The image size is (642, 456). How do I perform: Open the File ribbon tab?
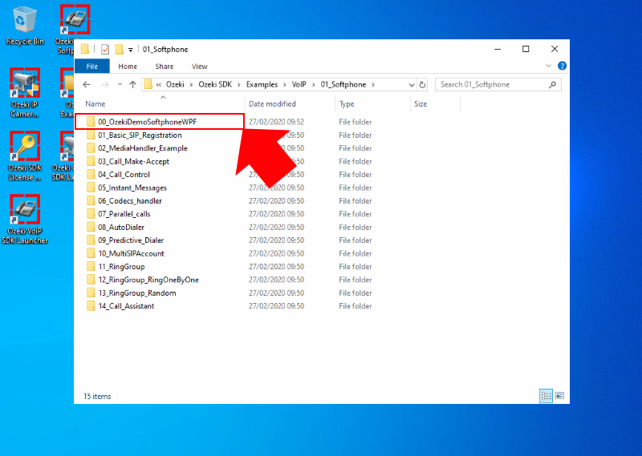(91, 67)
